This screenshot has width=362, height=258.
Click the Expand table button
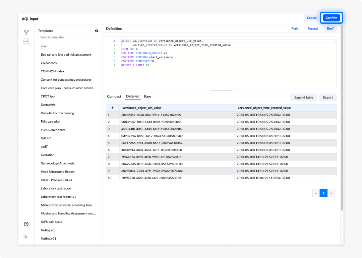click(304, 98)
